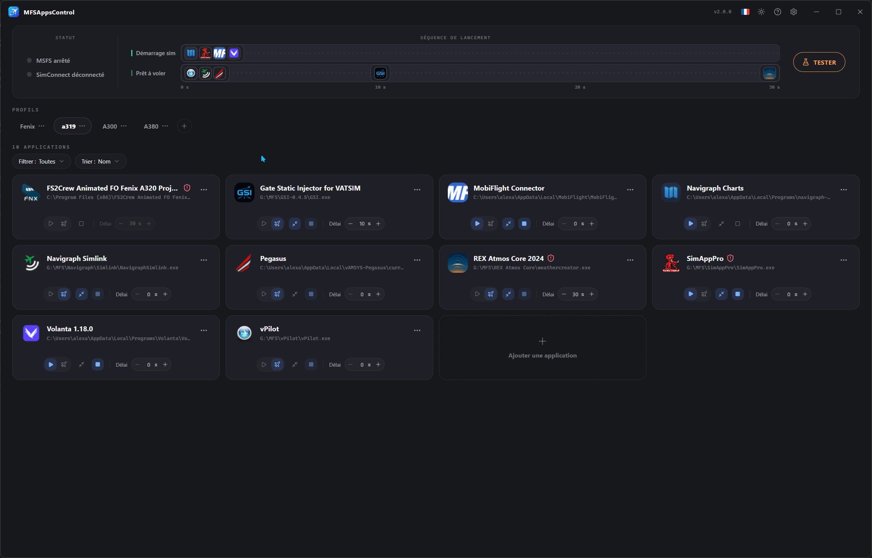Toggle stop-with-sim square for Volanta
The width and height of the screenshot is (872, 558).
point(98,364)
